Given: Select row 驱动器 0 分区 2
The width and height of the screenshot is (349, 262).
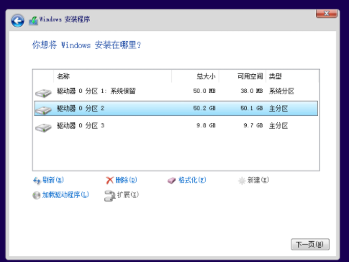Looking at the screenshot, I should point(176,109).
